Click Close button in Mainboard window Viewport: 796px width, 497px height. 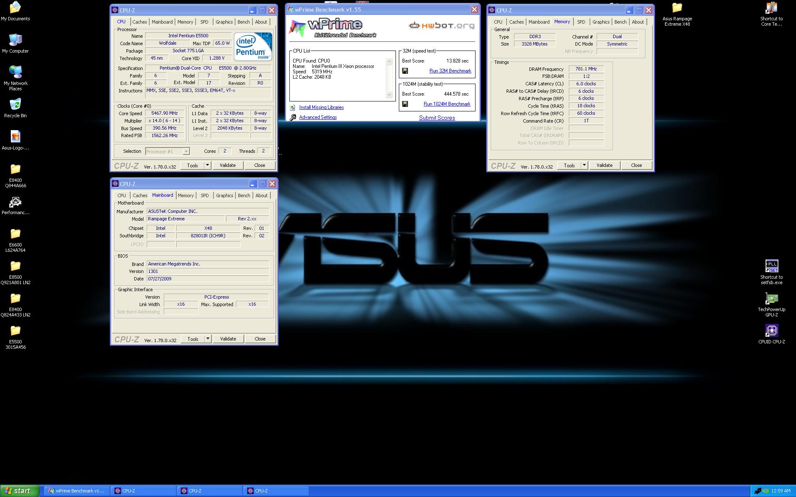(260, 339)
